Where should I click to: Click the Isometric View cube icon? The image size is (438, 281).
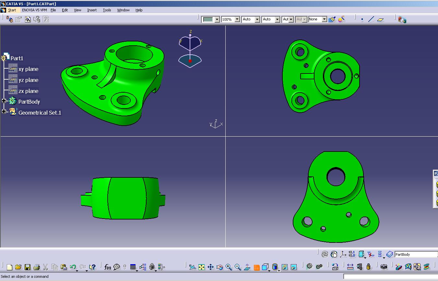tap(265, 267)
